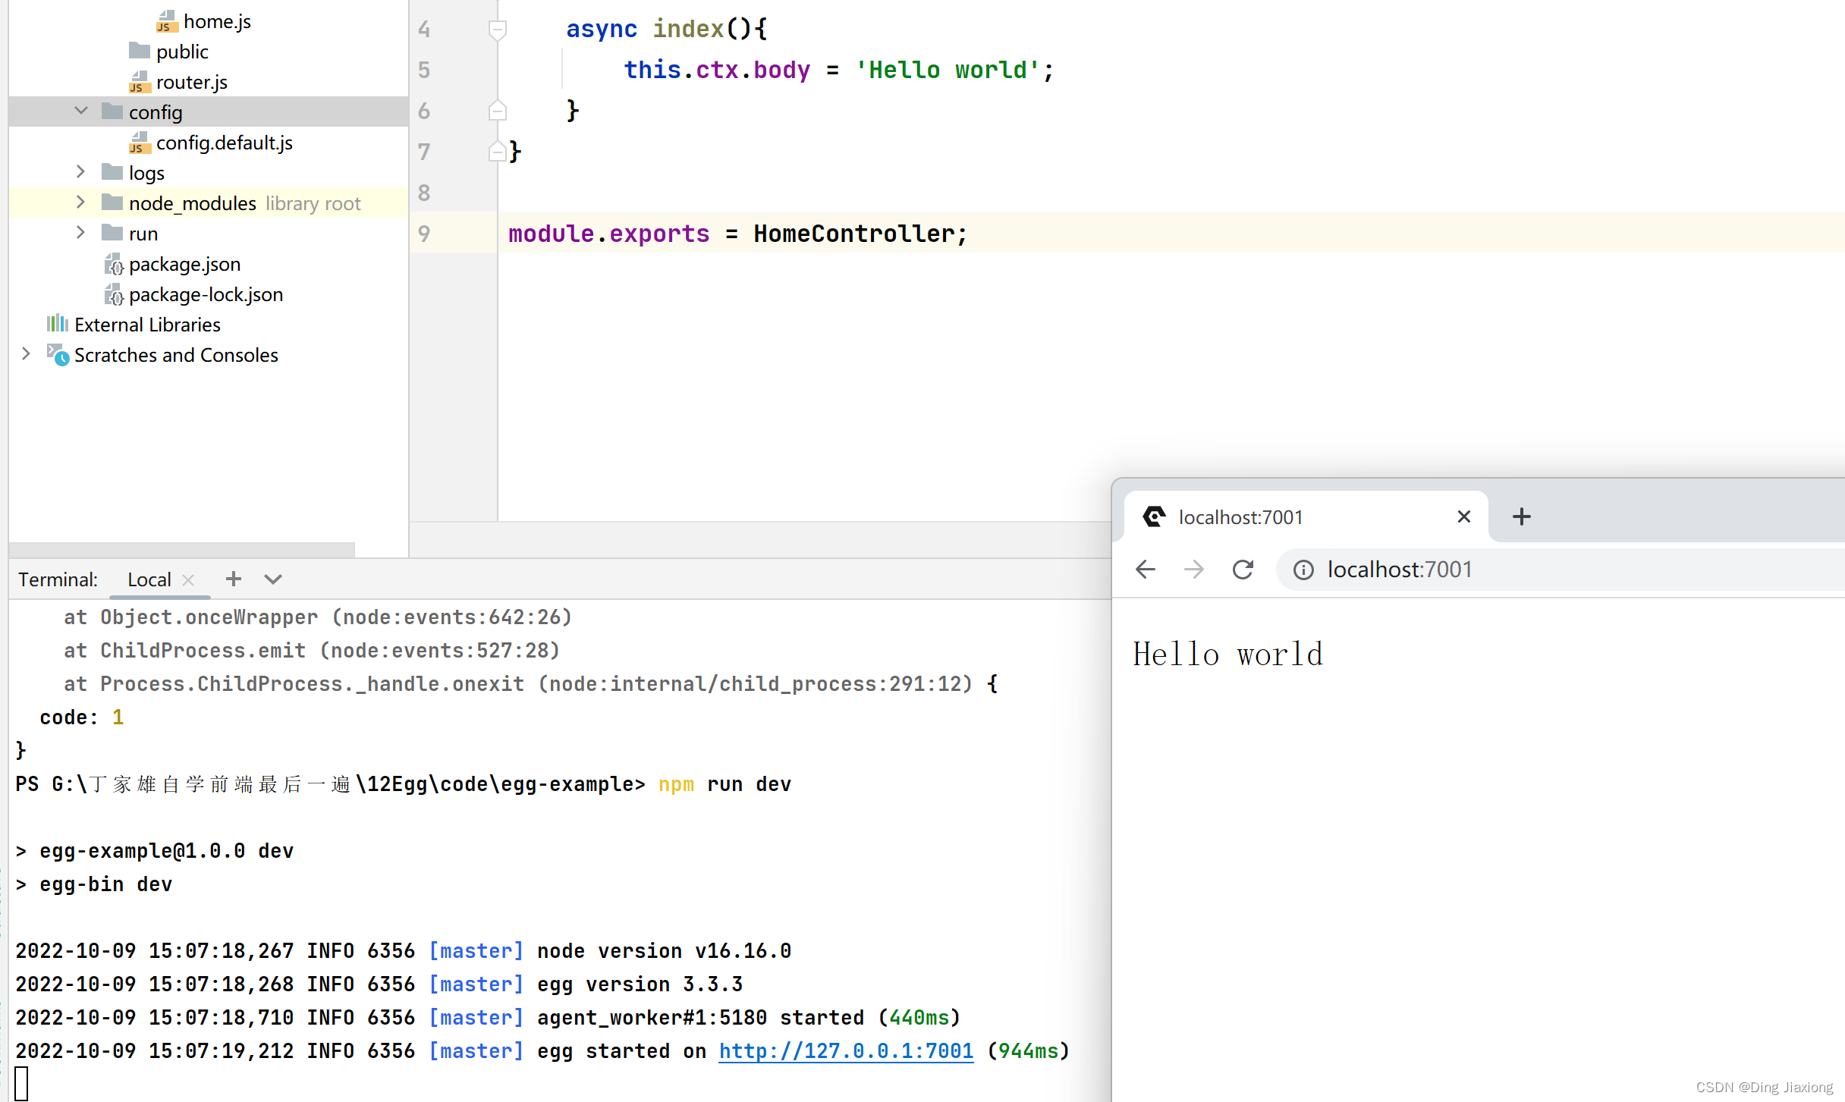Viewport: 1845px width, 1102px height.
Task: Click 'node version v16.16.0' log line
Action: click(x=665, y=951)
